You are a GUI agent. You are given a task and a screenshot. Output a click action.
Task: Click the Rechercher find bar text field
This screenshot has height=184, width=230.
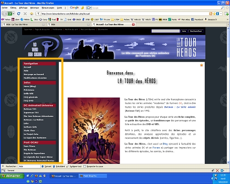click(x=29, y=167)
